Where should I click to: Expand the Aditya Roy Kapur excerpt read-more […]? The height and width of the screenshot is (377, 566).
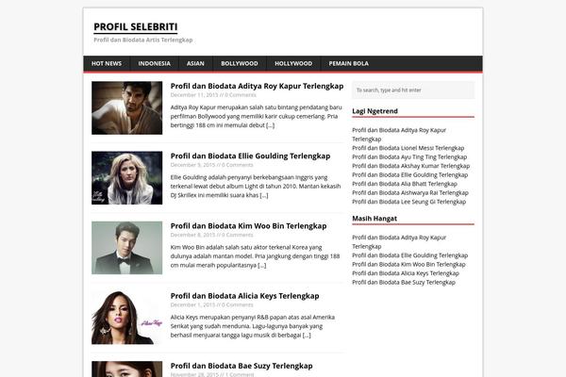[x=271, y=125]
